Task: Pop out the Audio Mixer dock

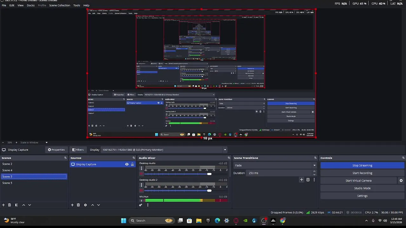Action: [229, 158]
